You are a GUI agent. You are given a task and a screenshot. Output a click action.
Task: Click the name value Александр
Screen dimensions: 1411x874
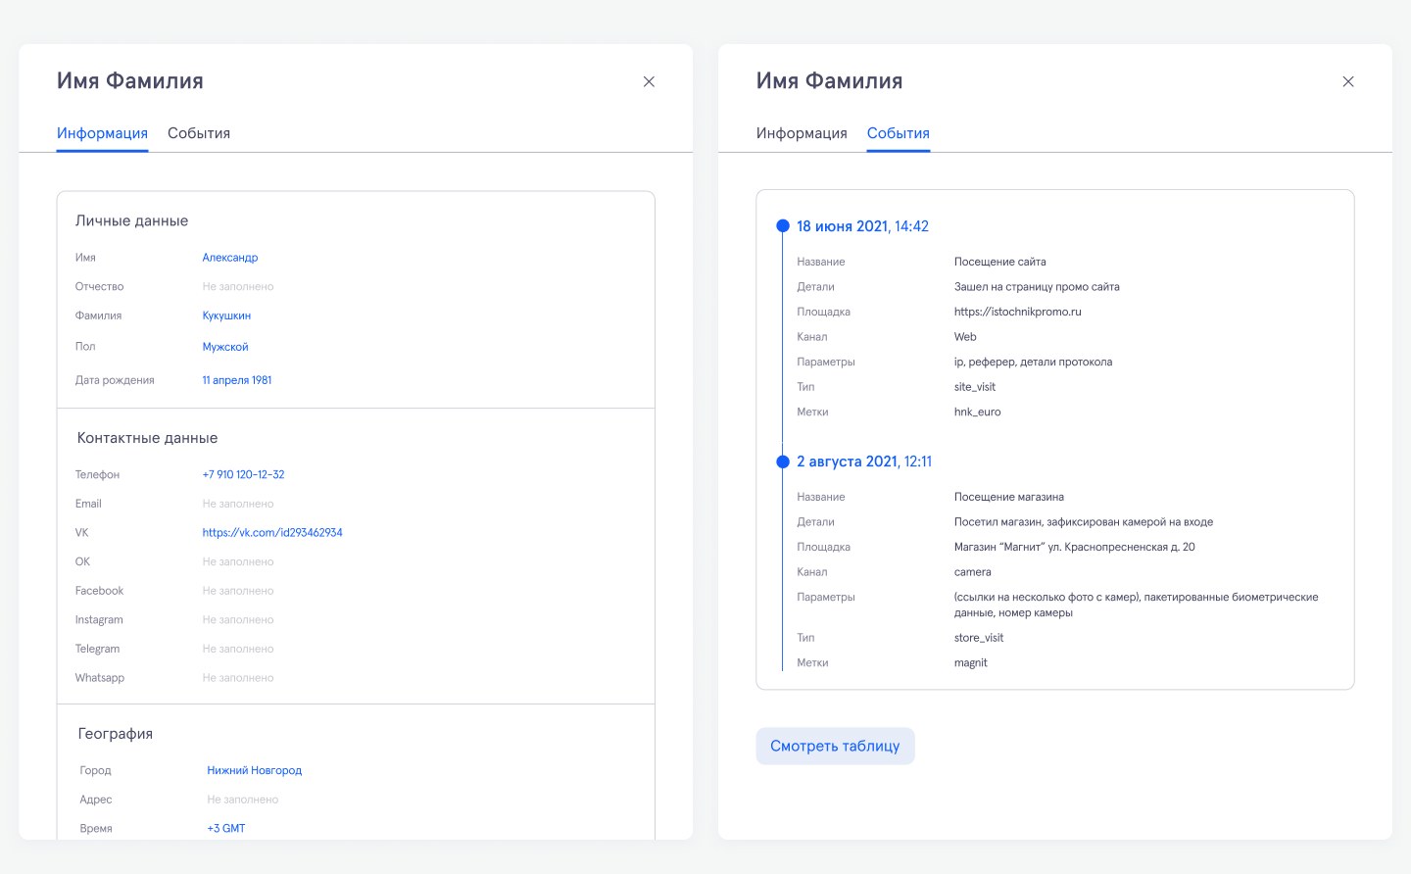[x=230, y=258]
